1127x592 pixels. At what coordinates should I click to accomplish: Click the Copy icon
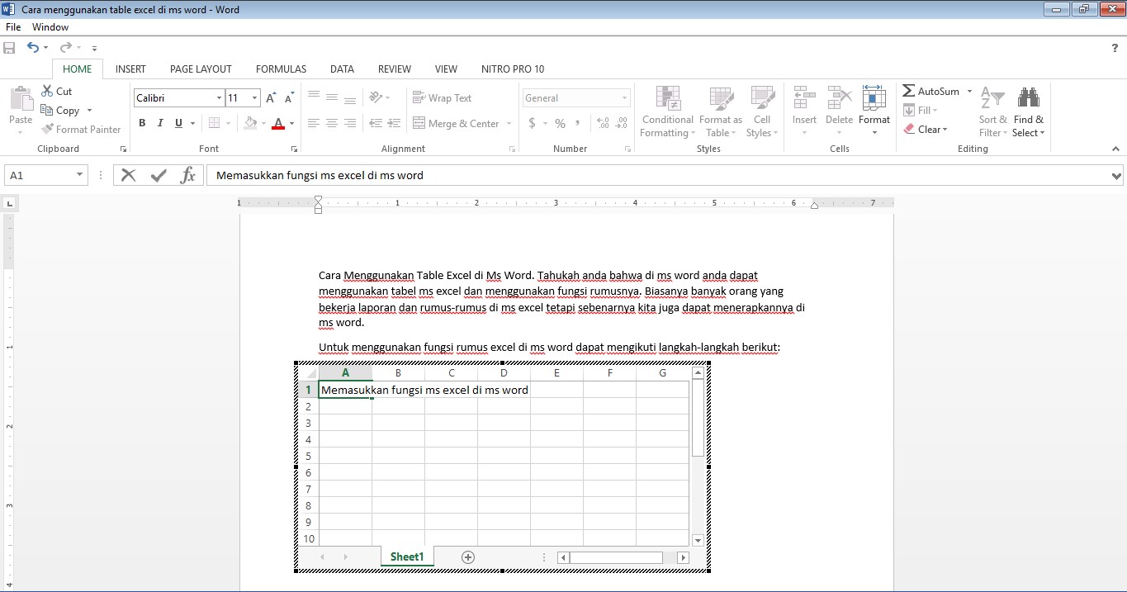pos(47,110)
